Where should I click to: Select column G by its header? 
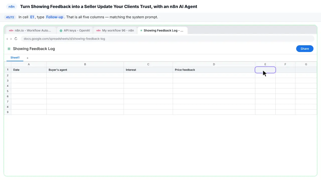click(x=306, y=64)
